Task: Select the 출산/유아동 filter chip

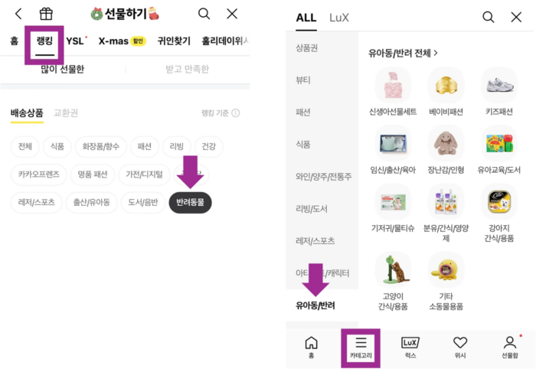Action: pyautogui.click(x=92, y=203)
